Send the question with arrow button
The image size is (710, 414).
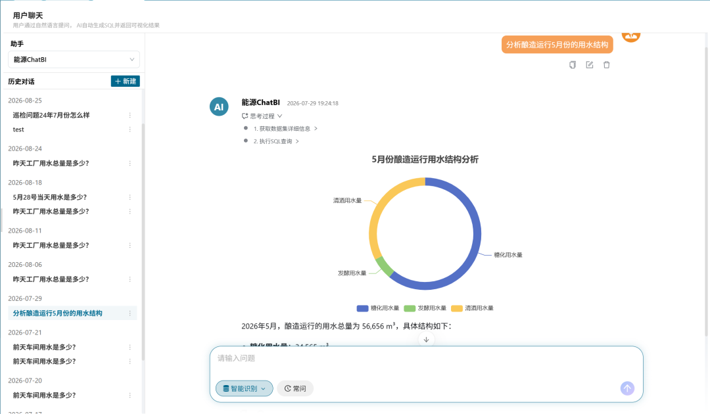(627, 388)
